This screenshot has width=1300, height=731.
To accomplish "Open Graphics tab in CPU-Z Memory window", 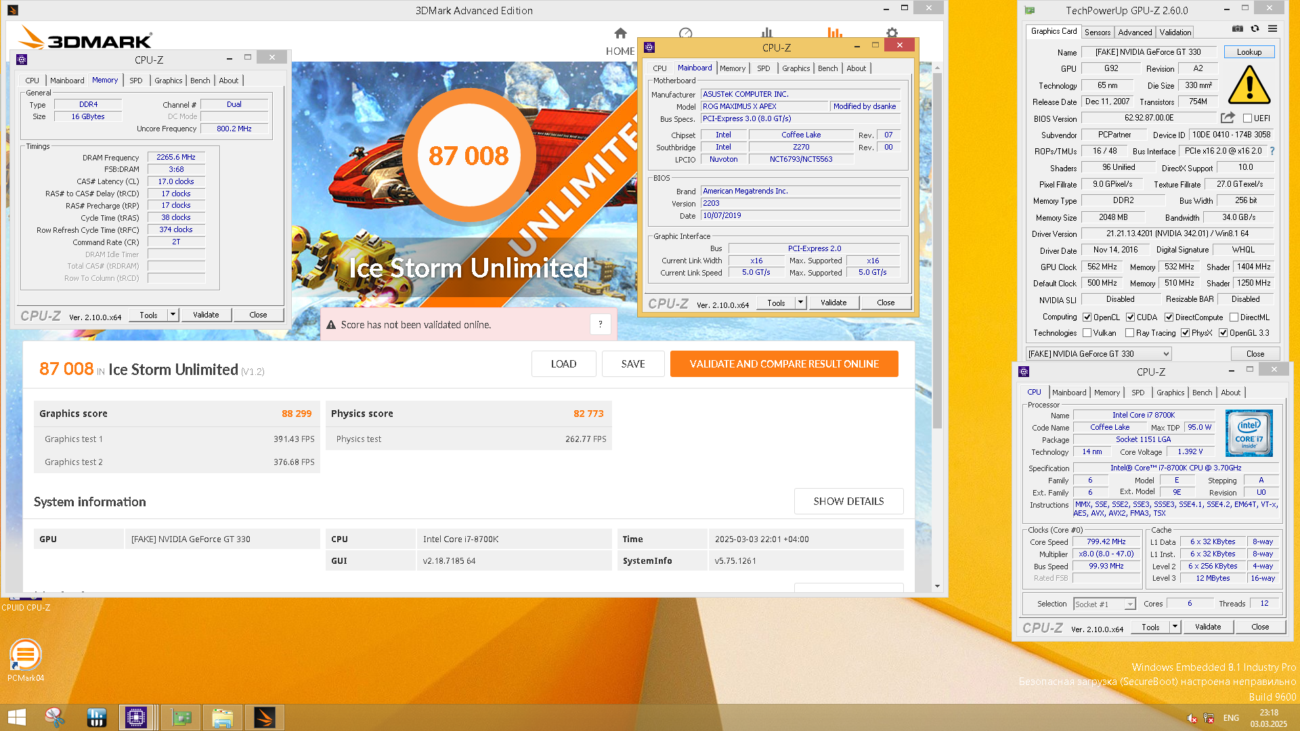I will (168, 81).
